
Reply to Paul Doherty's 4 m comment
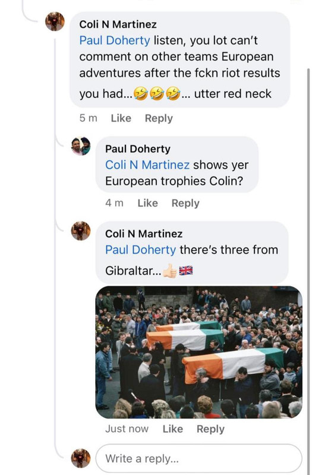point(185,203)
